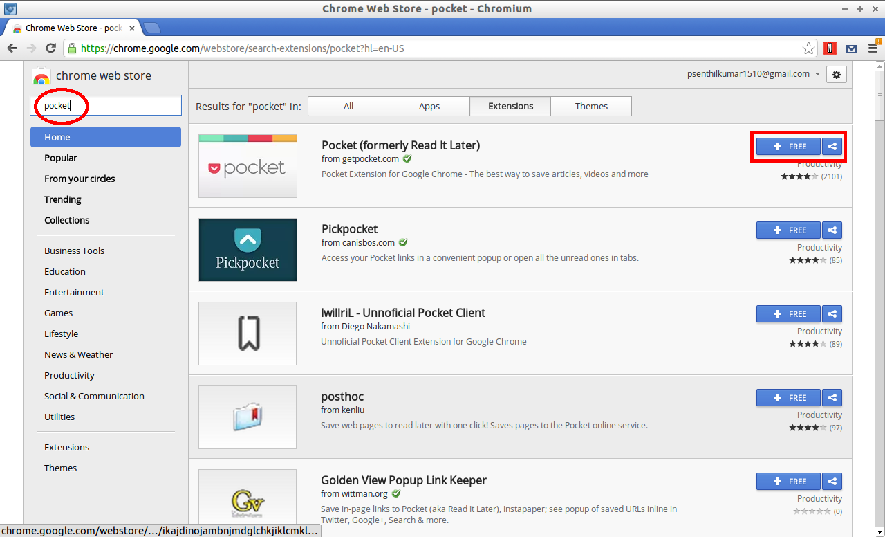
Task: Filter results by Apps
Action: 429,106
